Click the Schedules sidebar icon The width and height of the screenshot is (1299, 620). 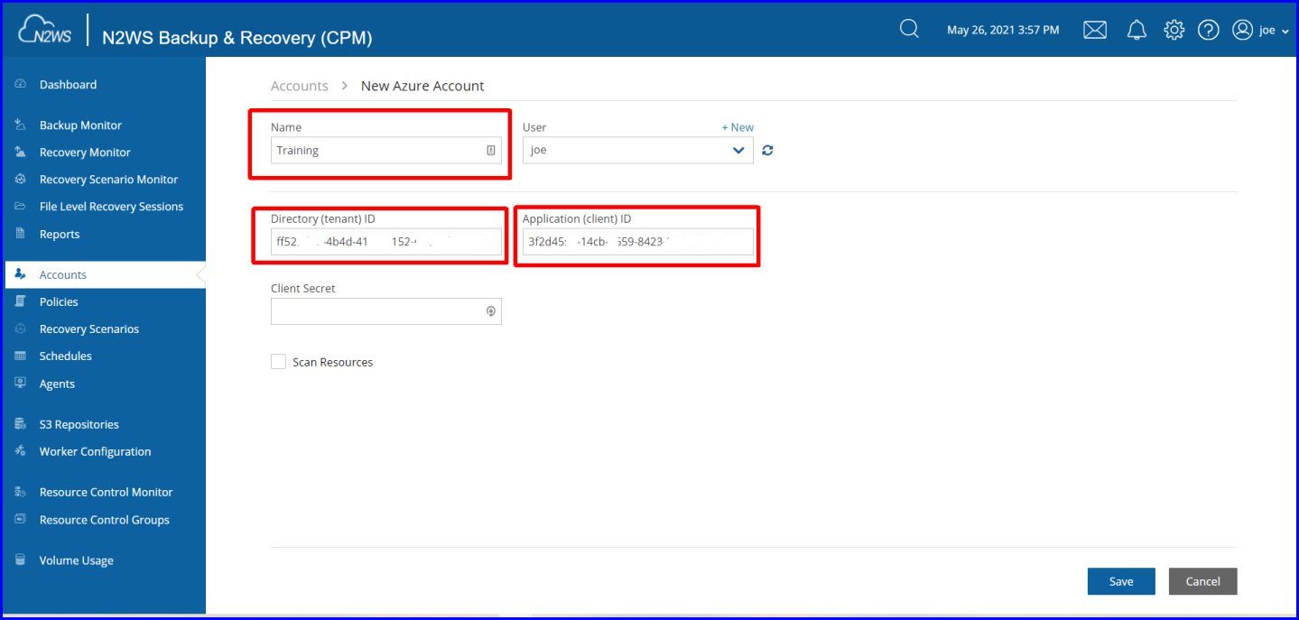(20, 356)
